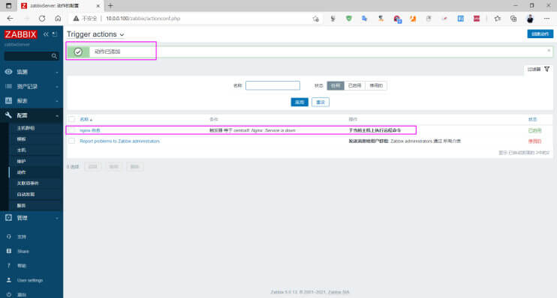The image size is (557, 298).
Task: Click the blue Create action button
Action: (540, 34)
